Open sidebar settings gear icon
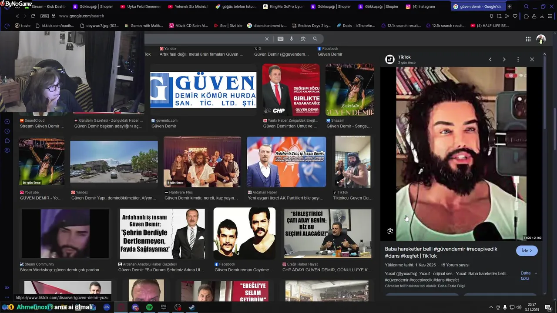The image size is (557, 313). (7, 150)
